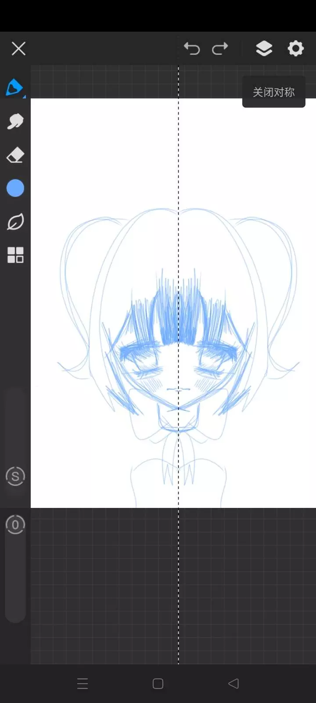Open the blue color picker swatch
The height and width of the screenshot is (703, 316).
point(15,188)
